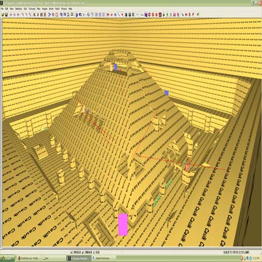Open the Brush menu
This screenshot has width=262, height=262.
tap(51, 9)
